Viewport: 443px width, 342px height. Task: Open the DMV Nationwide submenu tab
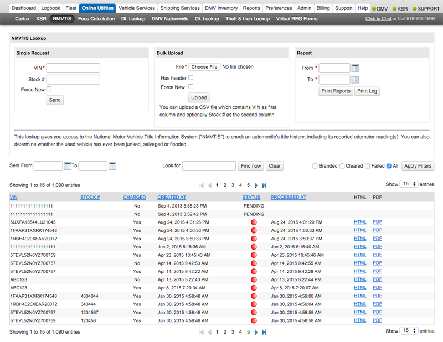click(x=169, y=19)
